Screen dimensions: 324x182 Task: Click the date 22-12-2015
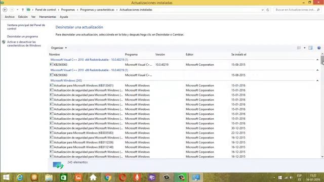[x=238, y=133]
